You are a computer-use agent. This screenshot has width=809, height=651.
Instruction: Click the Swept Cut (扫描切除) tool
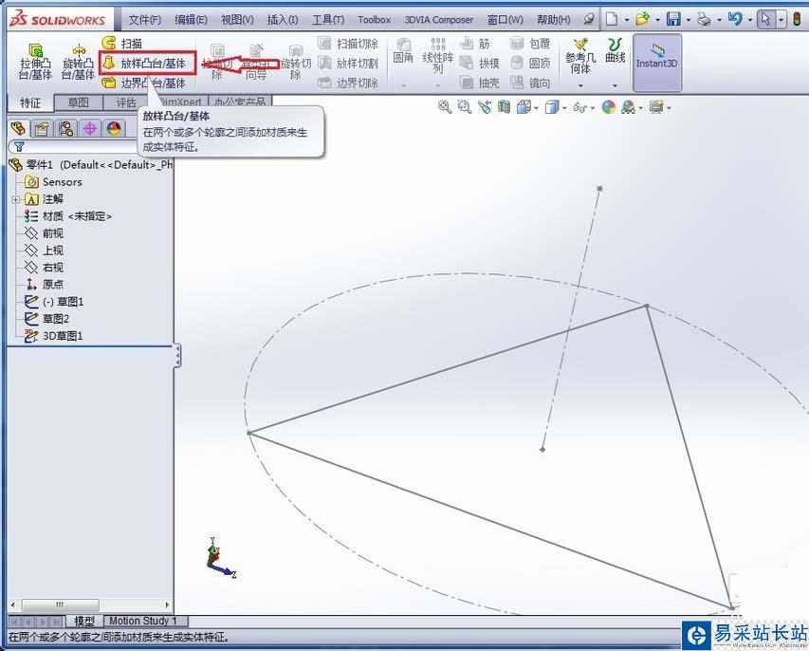[348, 44]
